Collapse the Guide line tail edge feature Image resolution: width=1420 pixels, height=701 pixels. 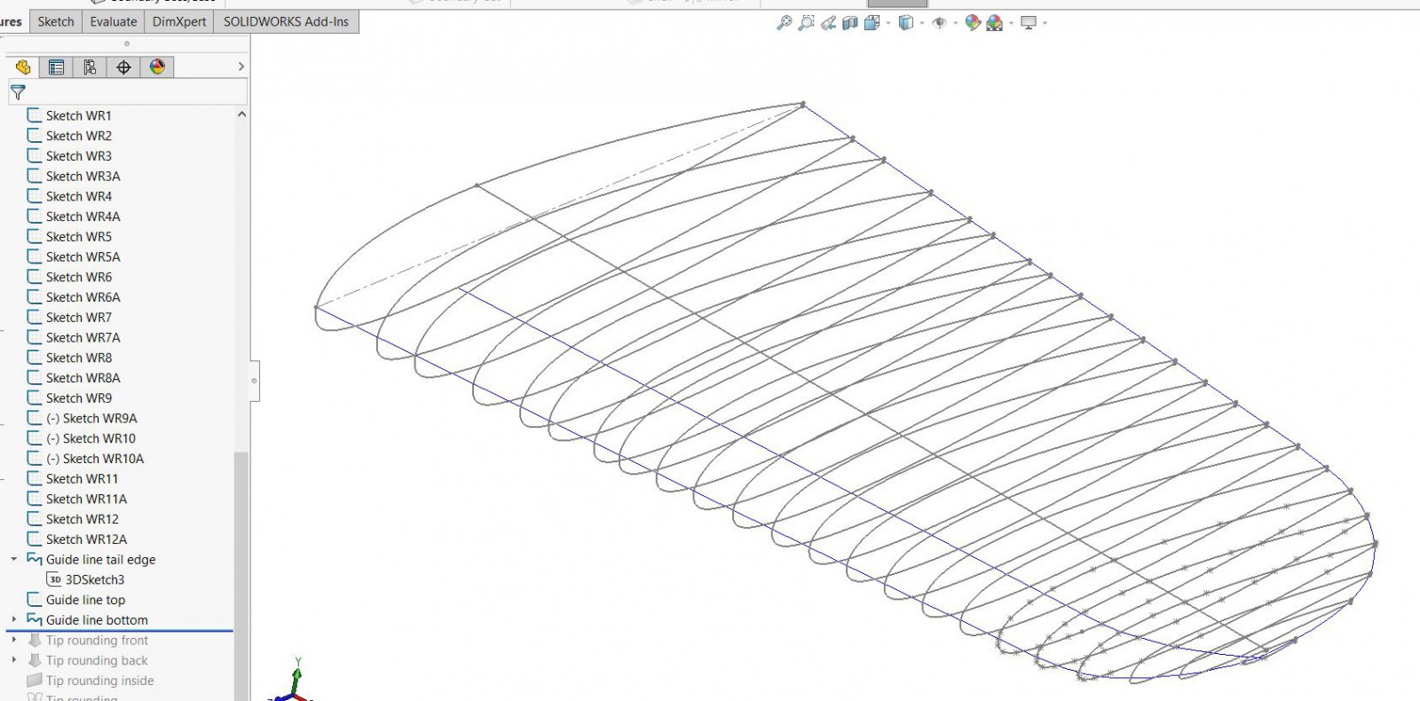(x=14, y=559)
